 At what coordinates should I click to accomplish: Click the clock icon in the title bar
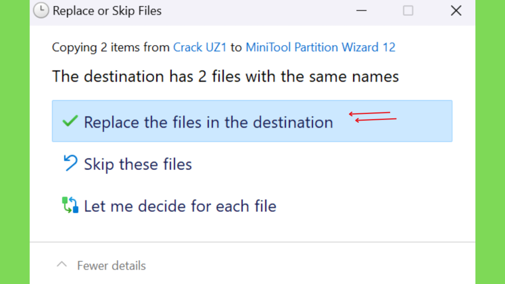(41, 10)
